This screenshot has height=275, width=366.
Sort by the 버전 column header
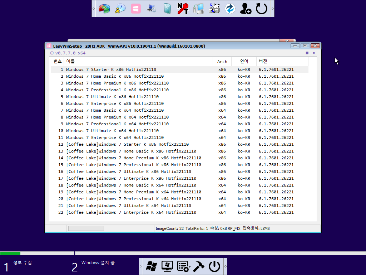pos(282,61)
